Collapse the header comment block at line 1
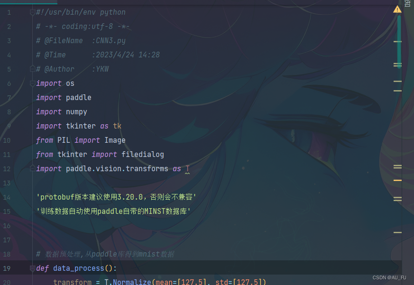This screenshot has width=414, height=285. [x=32, y=12]
